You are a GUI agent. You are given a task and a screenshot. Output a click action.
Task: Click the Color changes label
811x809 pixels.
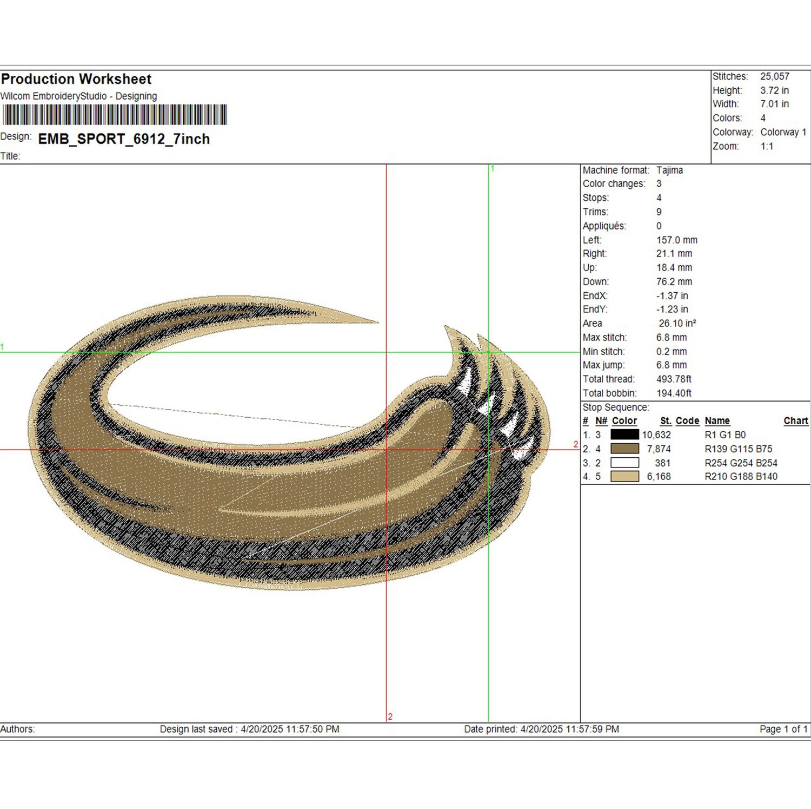[614, 184]
